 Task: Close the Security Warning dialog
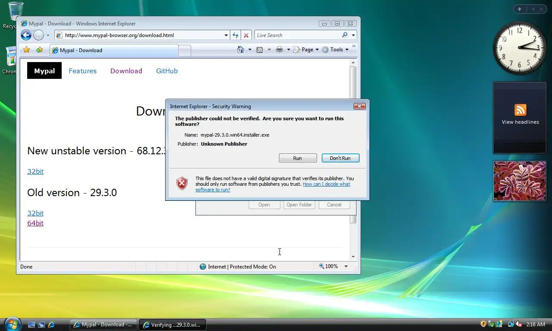pyautogui.click(x=359, y=106)
